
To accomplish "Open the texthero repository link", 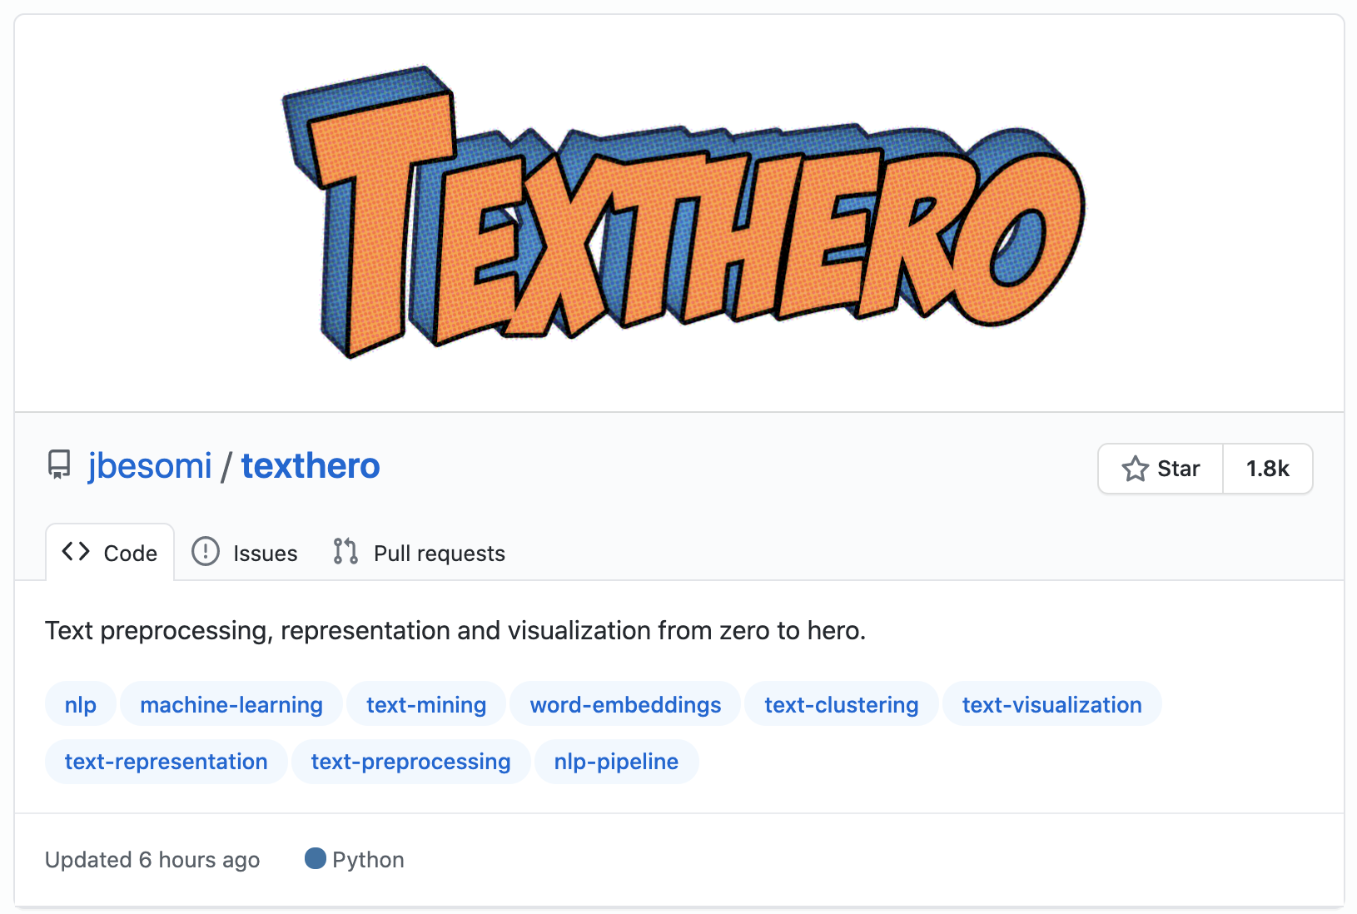I will (311, 466).
